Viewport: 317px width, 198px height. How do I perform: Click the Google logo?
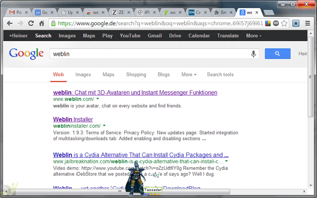26,54
